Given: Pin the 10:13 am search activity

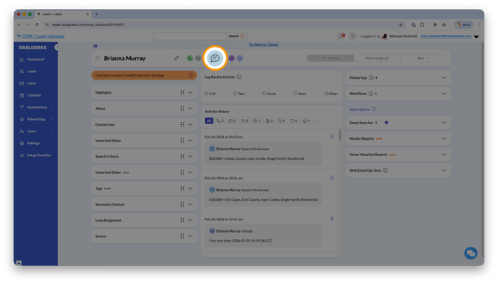Looking at the screenshot, I should (x=332, y=137).
